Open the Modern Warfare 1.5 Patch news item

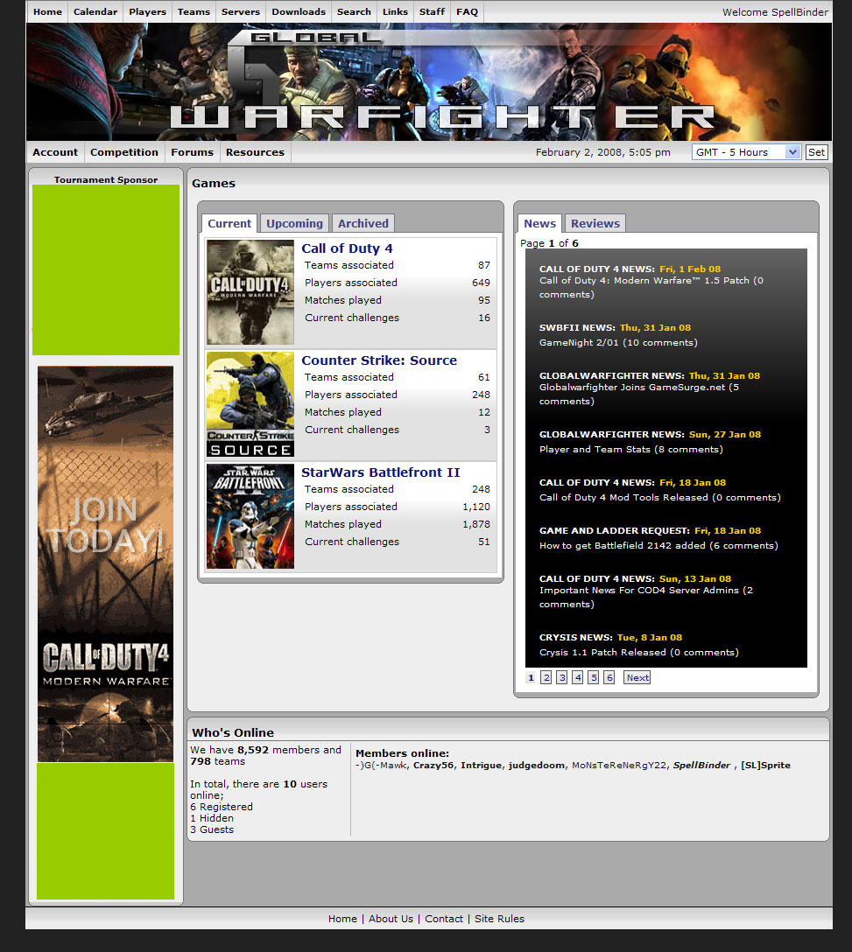click(x=651, y=287)
